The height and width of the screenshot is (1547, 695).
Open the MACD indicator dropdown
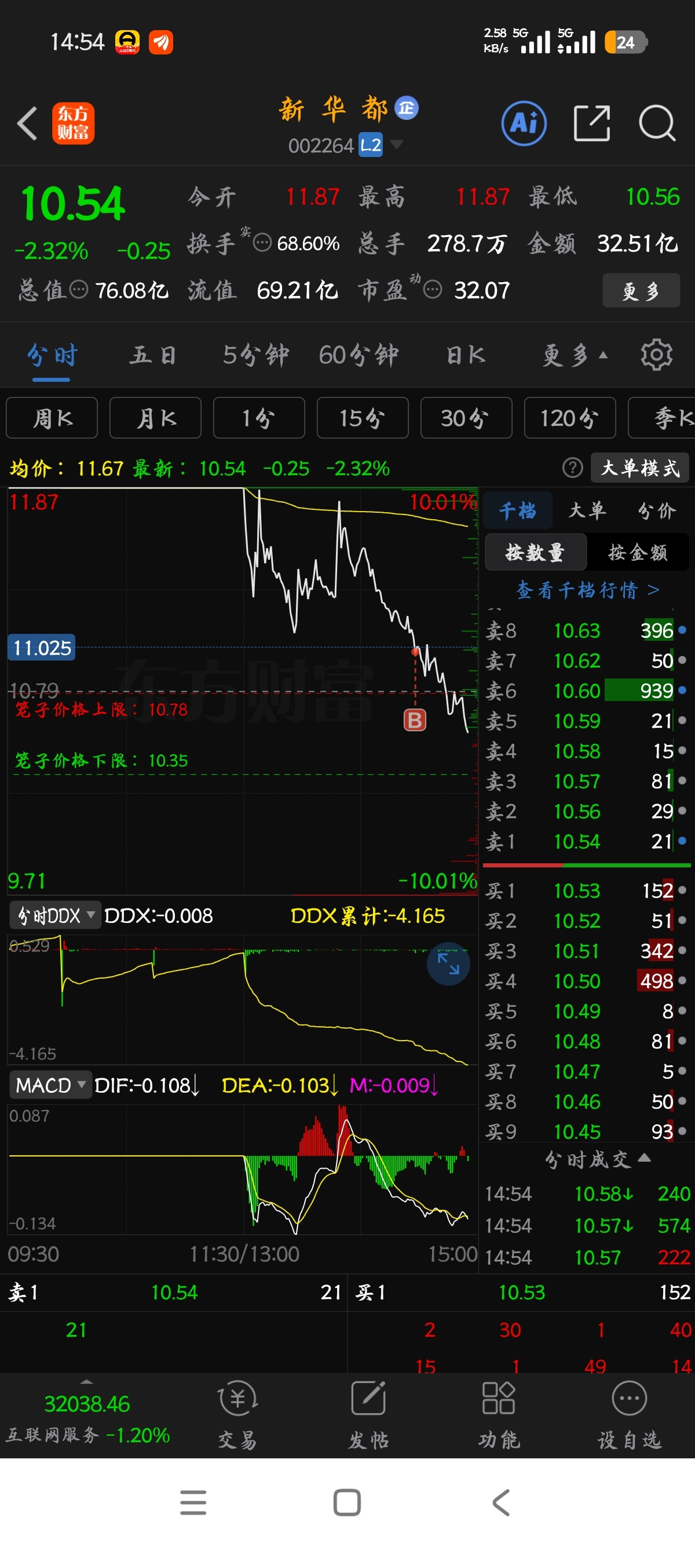coord(50,1085)
